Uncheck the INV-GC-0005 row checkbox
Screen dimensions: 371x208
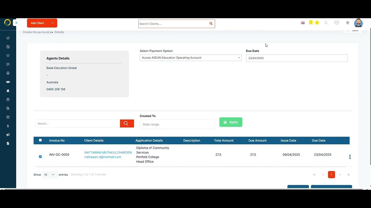tap(40, 157)
